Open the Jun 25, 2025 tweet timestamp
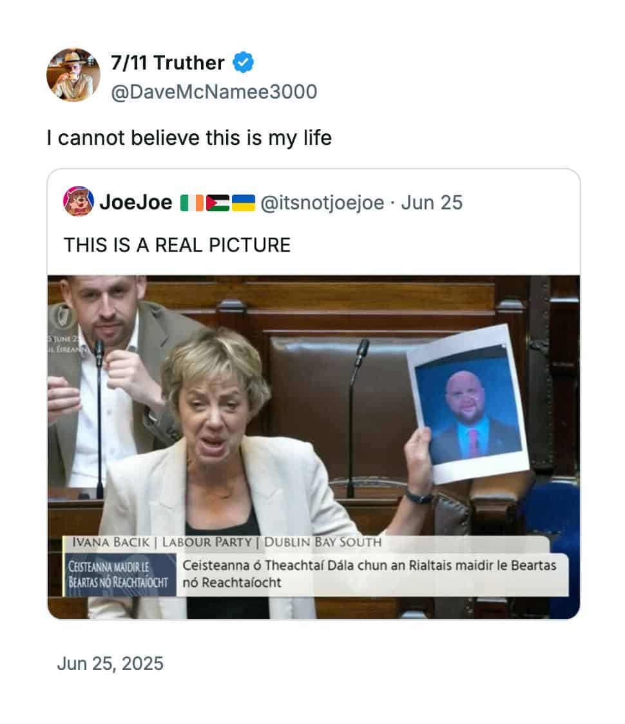This screenshot has height=724, width=625. coord(110,663)
